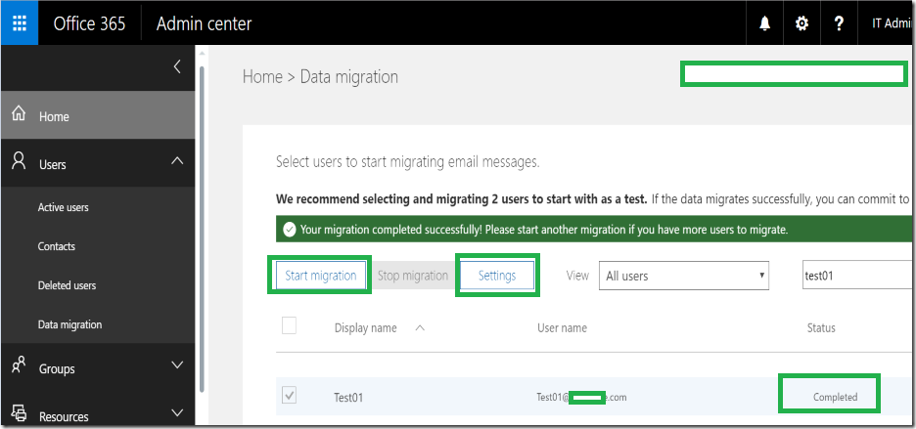916x429 pixels.
Task: Click the Home house icon
Action: coord(20,113)
